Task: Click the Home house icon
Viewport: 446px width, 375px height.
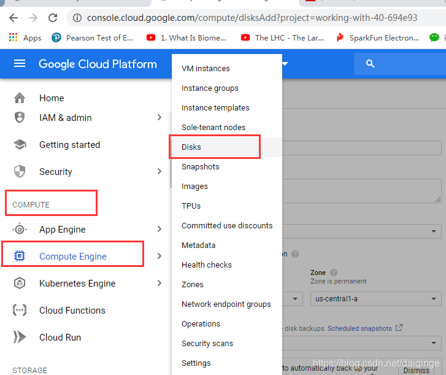Action: tap(20, 98)
